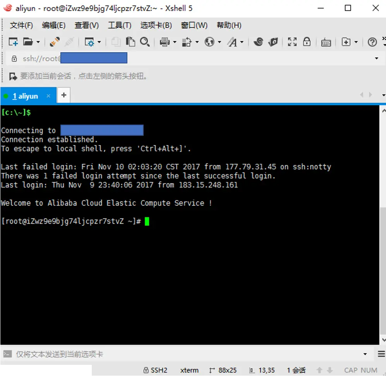386x376 pixels.
Task: Click the Lock screen padlock icon
Action: tap(307, 42)
